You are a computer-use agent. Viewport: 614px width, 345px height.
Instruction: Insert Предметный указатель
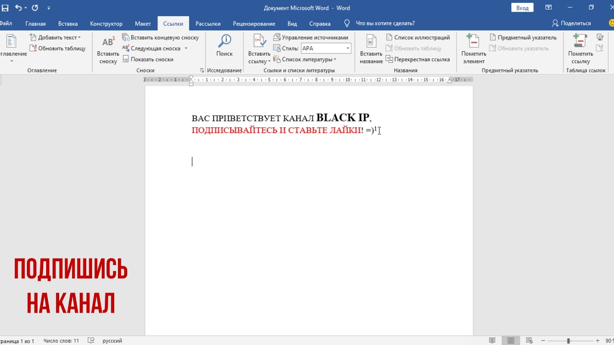pos(523,37)
